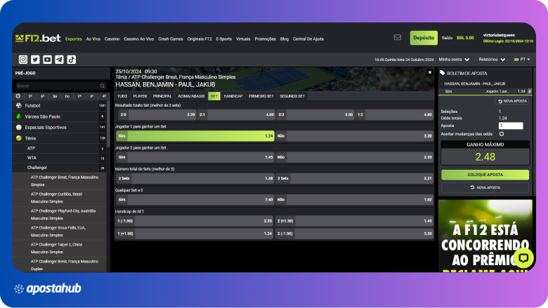
Task: Select the clock time filter icon
Action: [18, 96]
